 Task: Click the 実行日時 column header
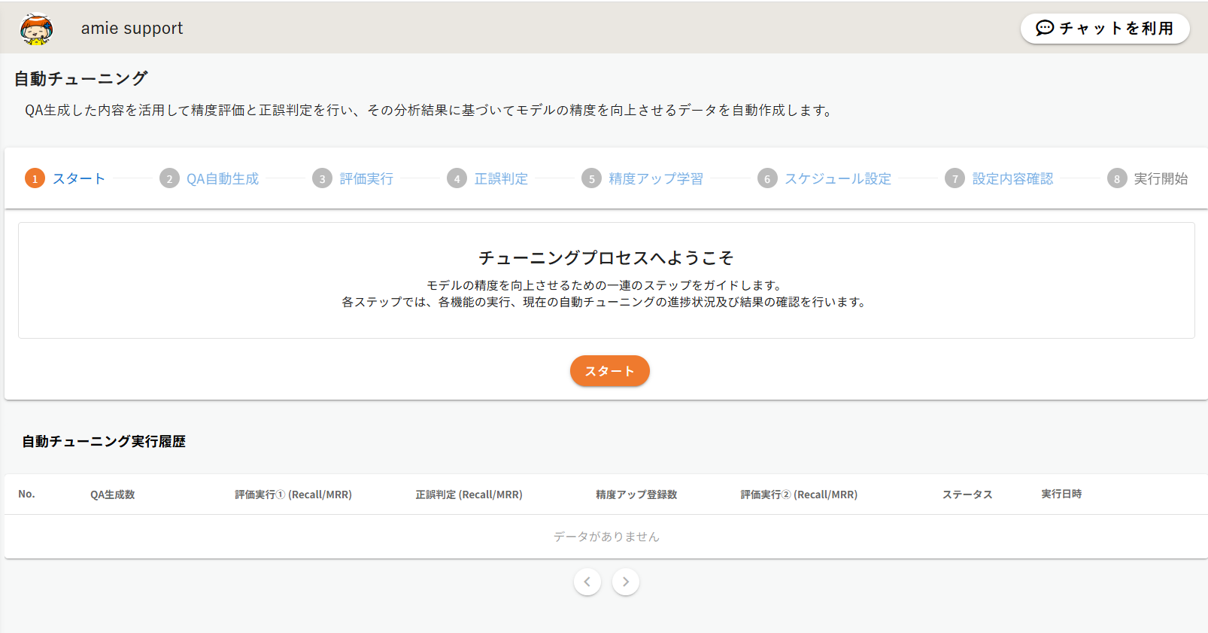click(1061, 494)
